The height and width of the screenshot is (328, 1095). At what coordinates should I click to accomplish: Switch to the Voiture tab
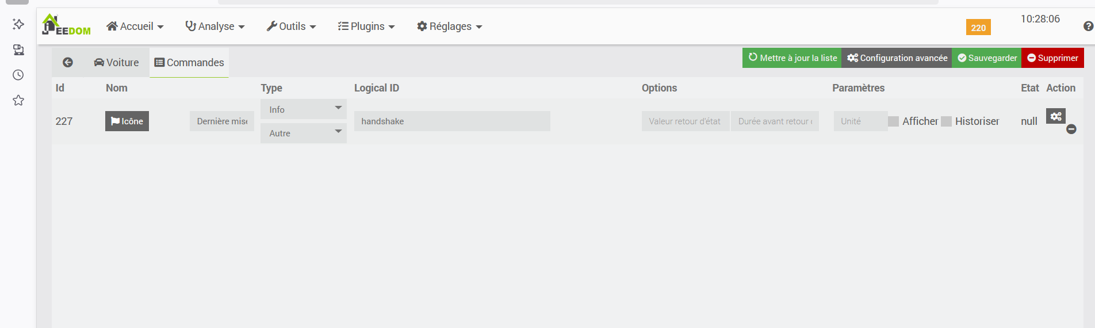point(116,63)
